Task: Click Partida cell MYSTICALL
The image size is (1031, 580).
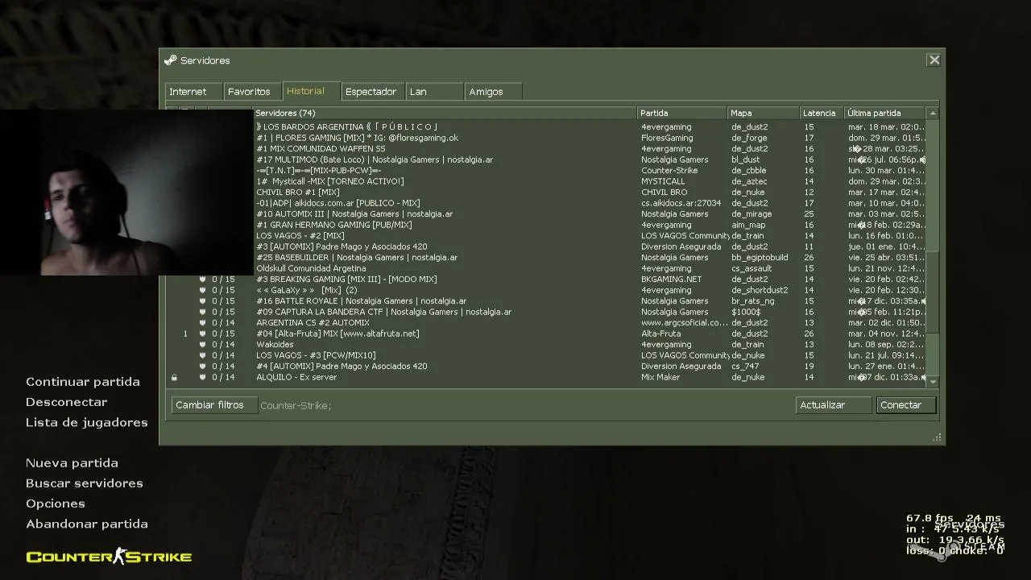Action: coord(663,181)
